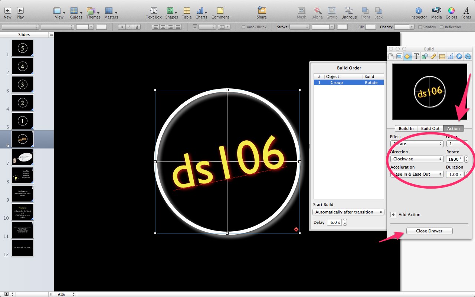
Task: Open the Charts menu
Action: [201, 13]
